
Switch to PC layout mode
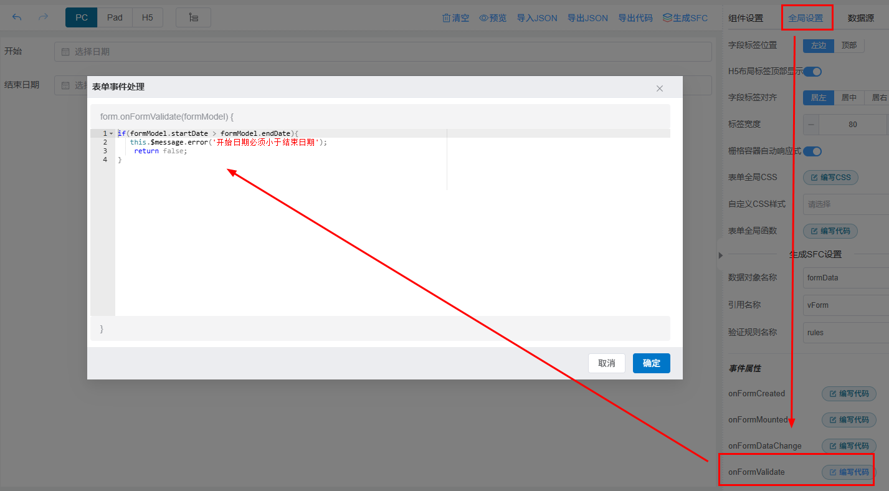click(x=82, y=17)
